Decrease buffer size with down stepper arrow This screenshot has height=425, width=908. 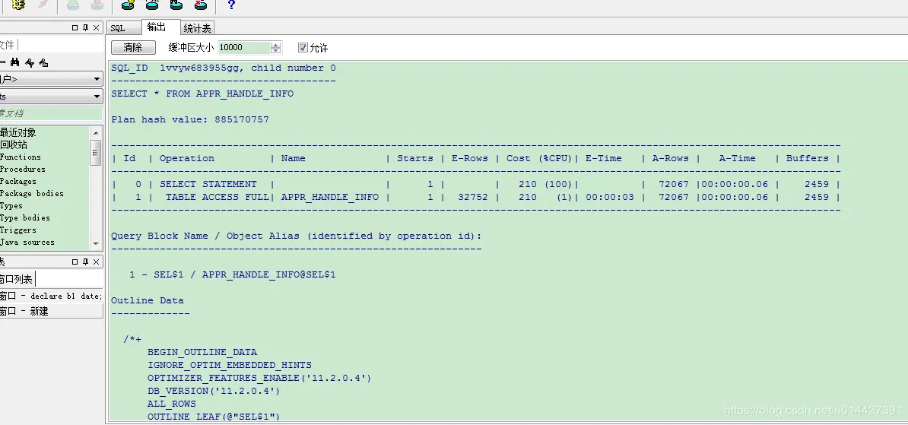[276, 50]
